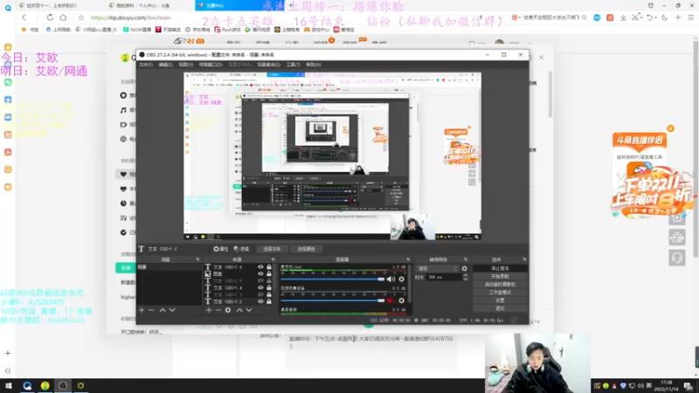Open source properties via the 属性 gear
Image resolution: width=699 pixels, height=393 pixels.
[221, 249]
